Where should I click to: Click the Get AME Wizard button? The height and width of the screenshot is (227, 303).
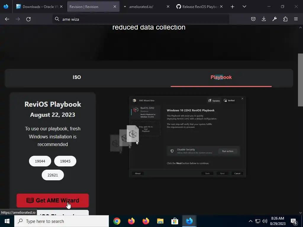[x=53, y=201]
